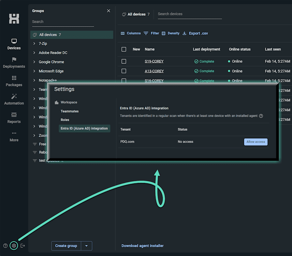
Task: Change table Density setting
Action: [x=171, y=33]
